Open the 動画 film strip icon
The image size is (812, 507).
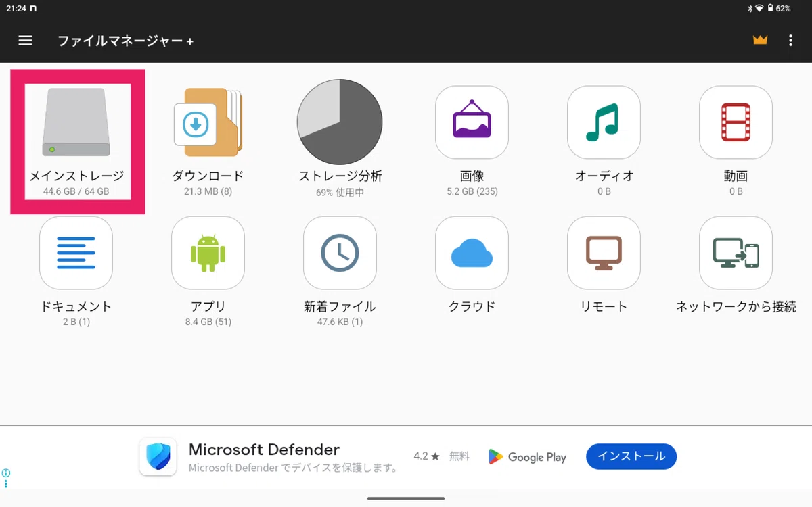(736, 122)
